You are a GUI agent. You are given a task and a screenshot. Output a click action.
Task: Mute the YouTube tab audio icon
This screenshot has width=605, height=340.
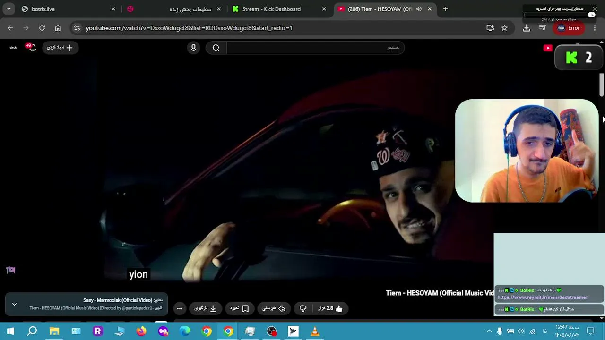419,9
